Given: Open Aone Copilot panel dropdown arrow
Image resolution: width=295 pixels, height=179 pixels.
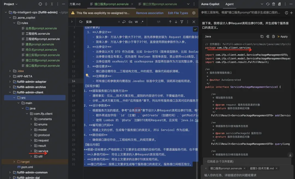Looking at the screenshot, I should [262, 4].
